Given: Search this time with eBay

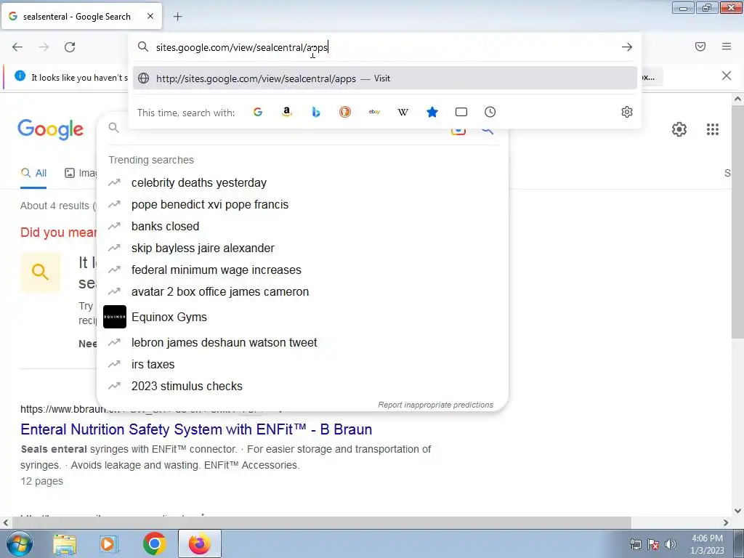Looking at the screenshot, I should point(374,112).
